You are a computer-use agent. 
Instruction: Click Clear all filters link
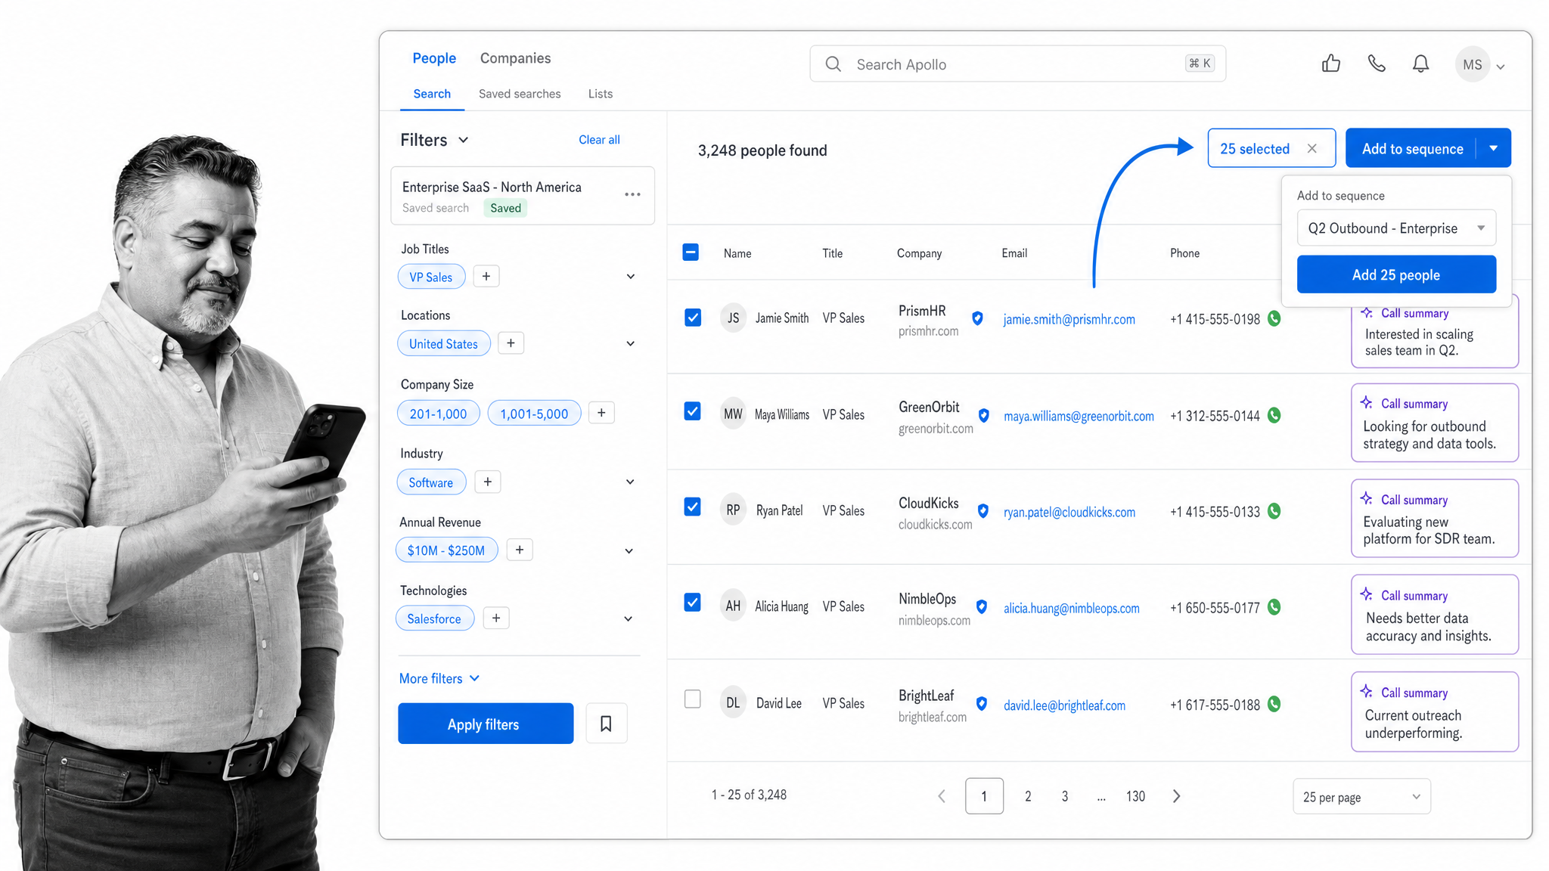(x=599, y=140)
